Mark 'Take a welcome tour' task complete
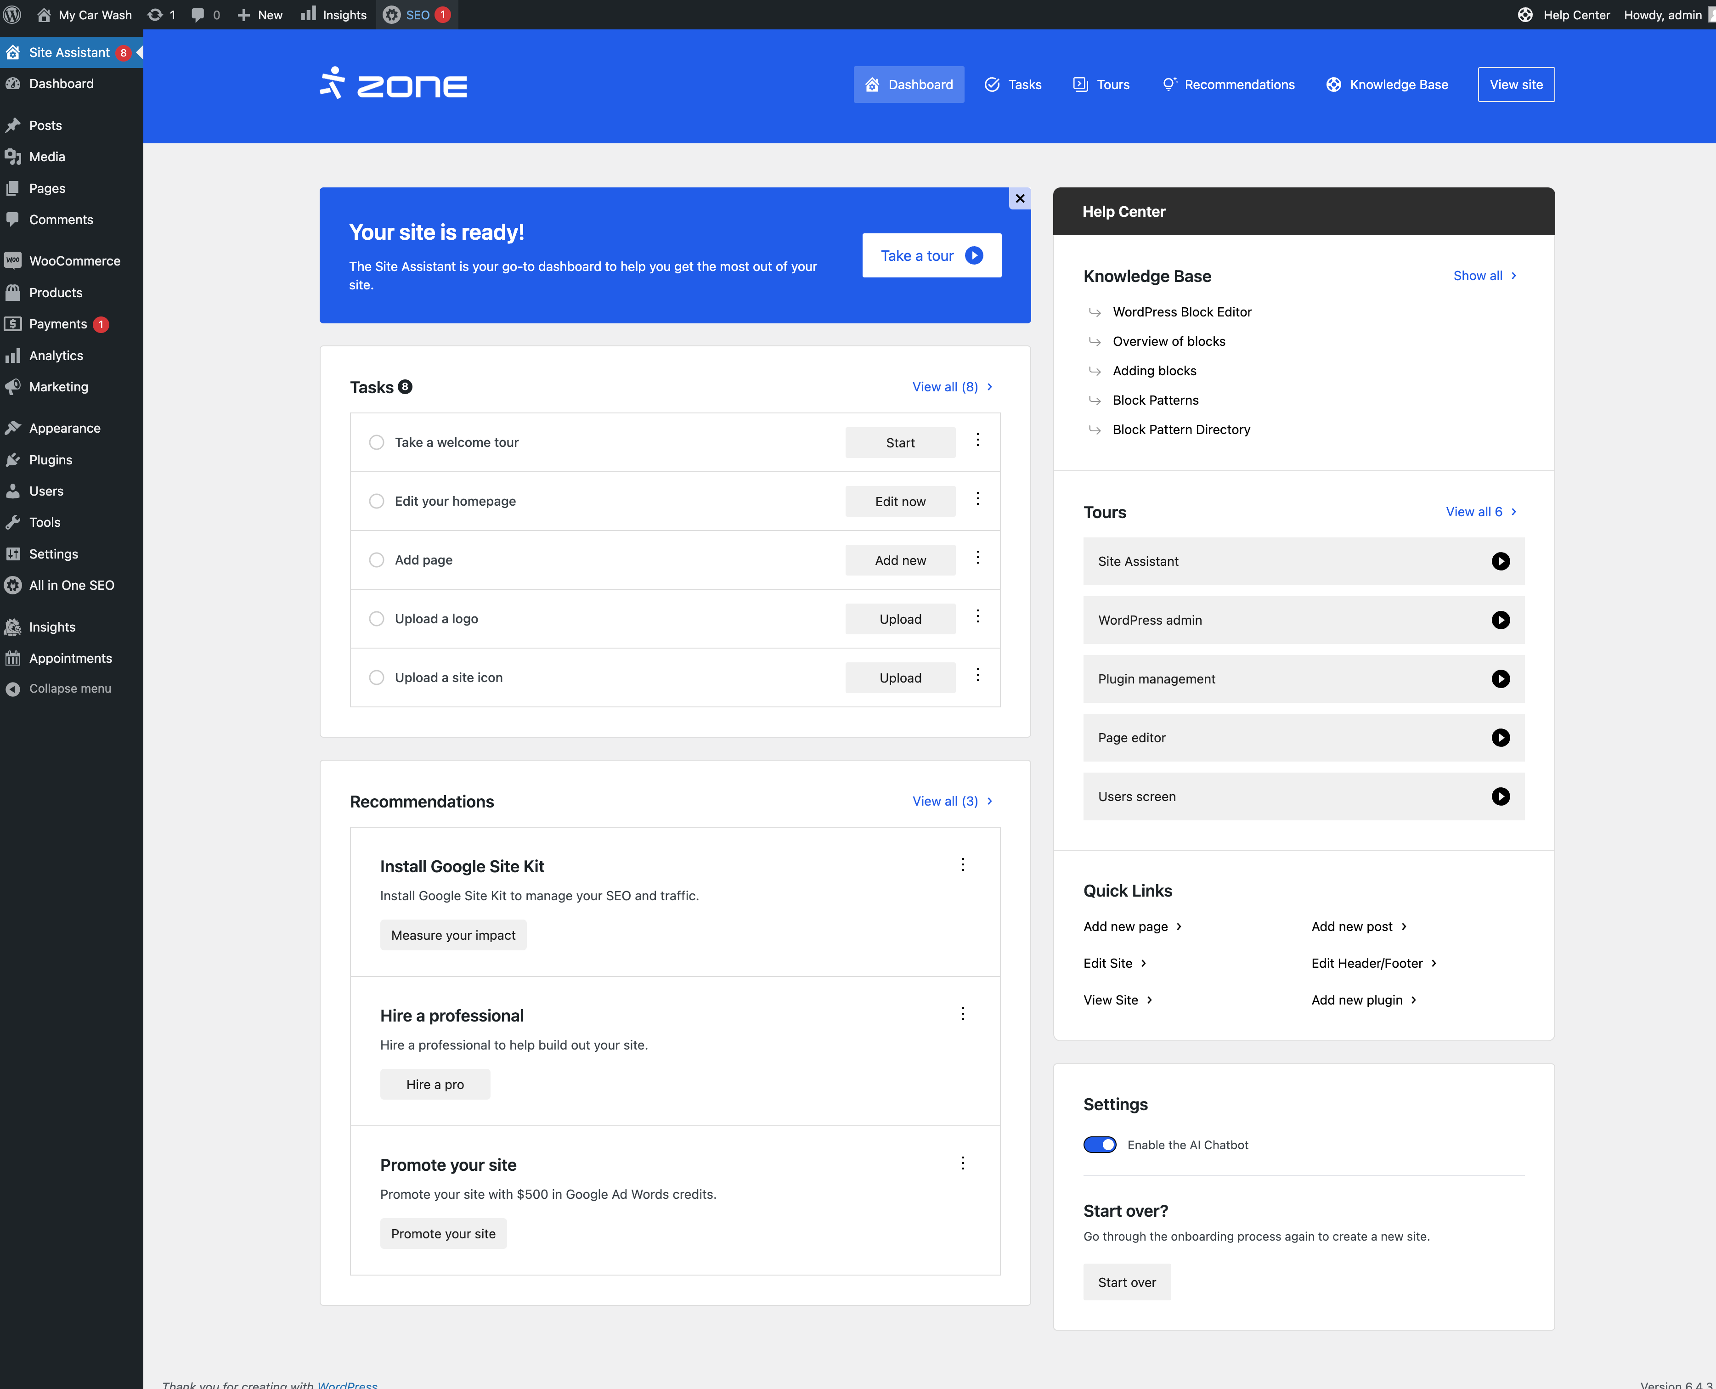The width and height of the screenshot is (1716, 1389). (x=376, y=442)
